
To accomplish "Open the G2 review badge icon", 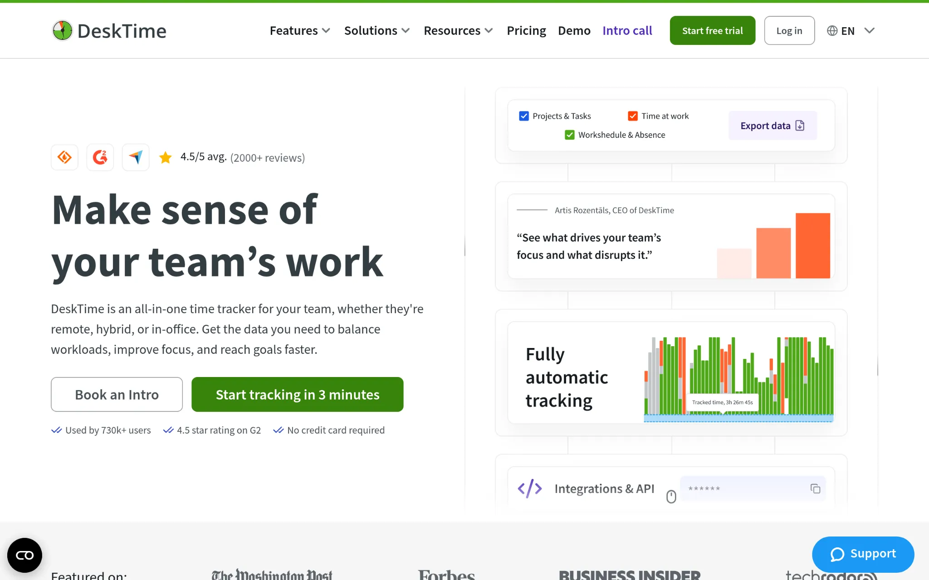I will [x=100, y=157].
